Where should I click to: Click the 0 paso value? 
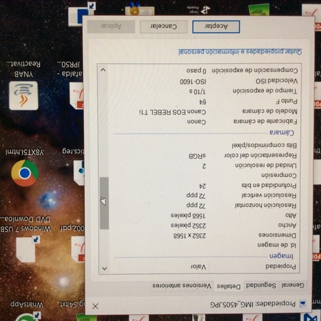coord(196,71)
